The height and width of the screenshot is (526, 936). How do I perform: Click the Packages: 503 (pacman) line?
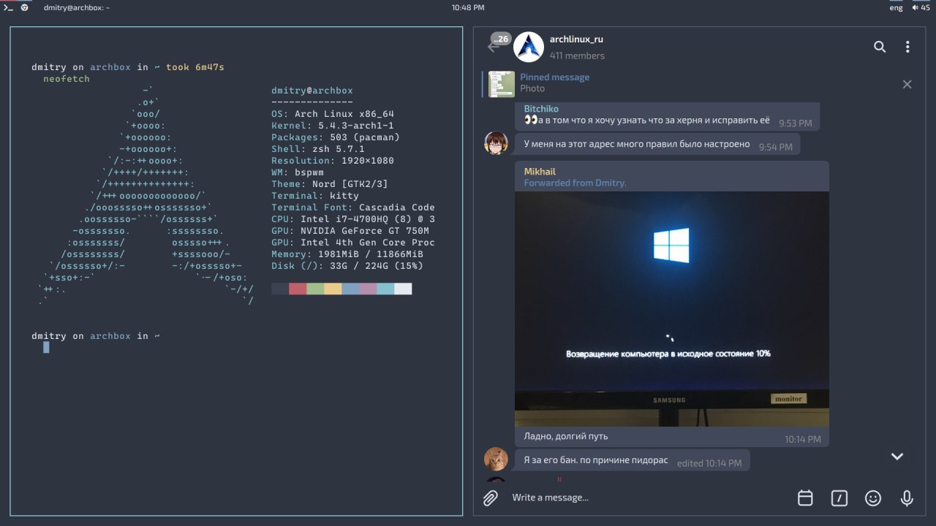(336, 137)
